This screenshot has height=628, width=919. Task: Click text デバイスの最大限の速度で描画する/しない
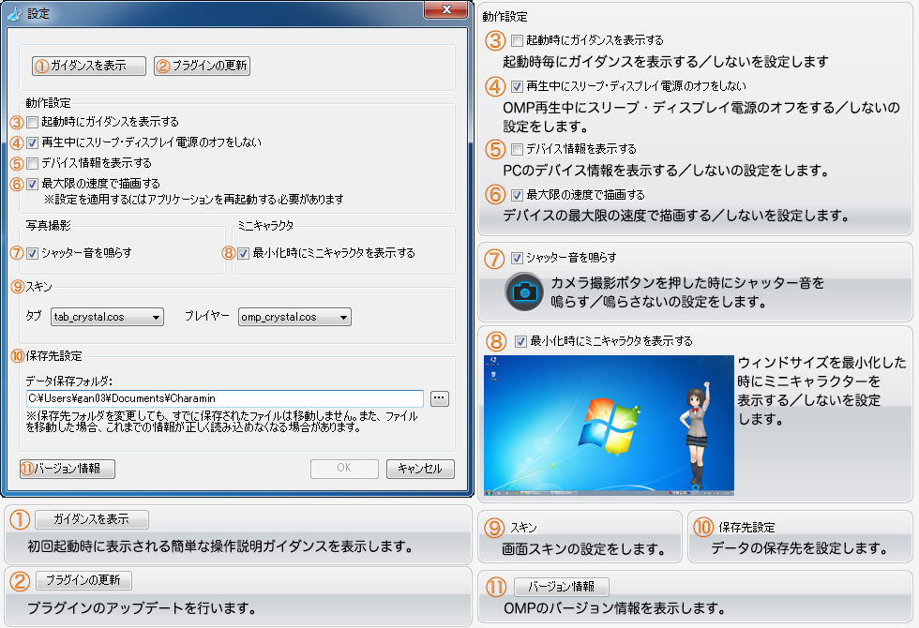676,216
